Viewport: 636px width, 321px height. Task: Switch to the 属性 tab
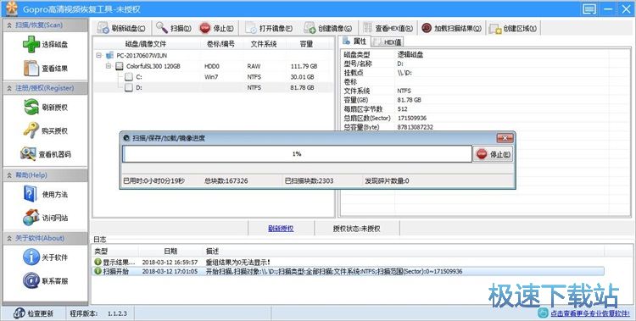click(x=355, y=42)
